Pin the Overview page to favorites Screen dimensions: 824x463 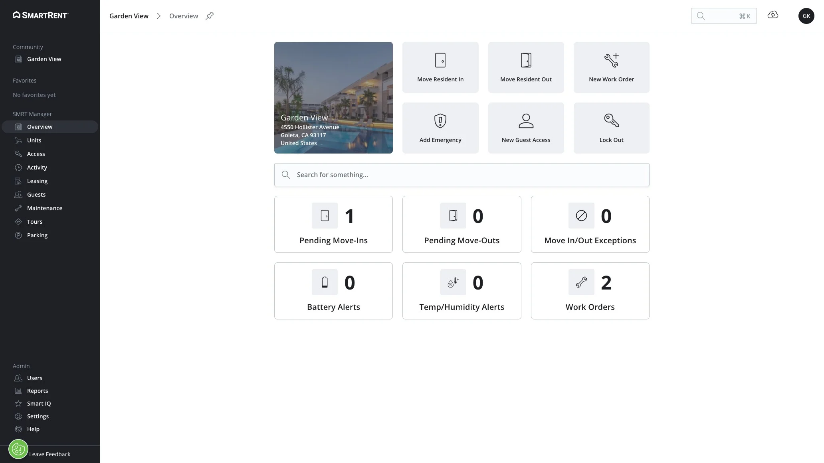click(210, 16)
